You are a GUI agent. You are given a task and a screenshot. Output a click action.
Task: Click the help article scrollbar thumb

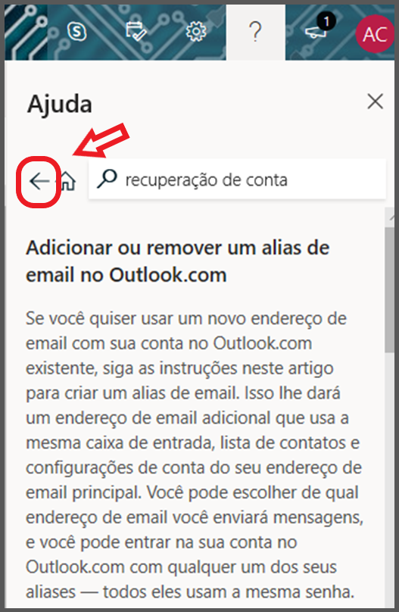(x=389, y=289)
